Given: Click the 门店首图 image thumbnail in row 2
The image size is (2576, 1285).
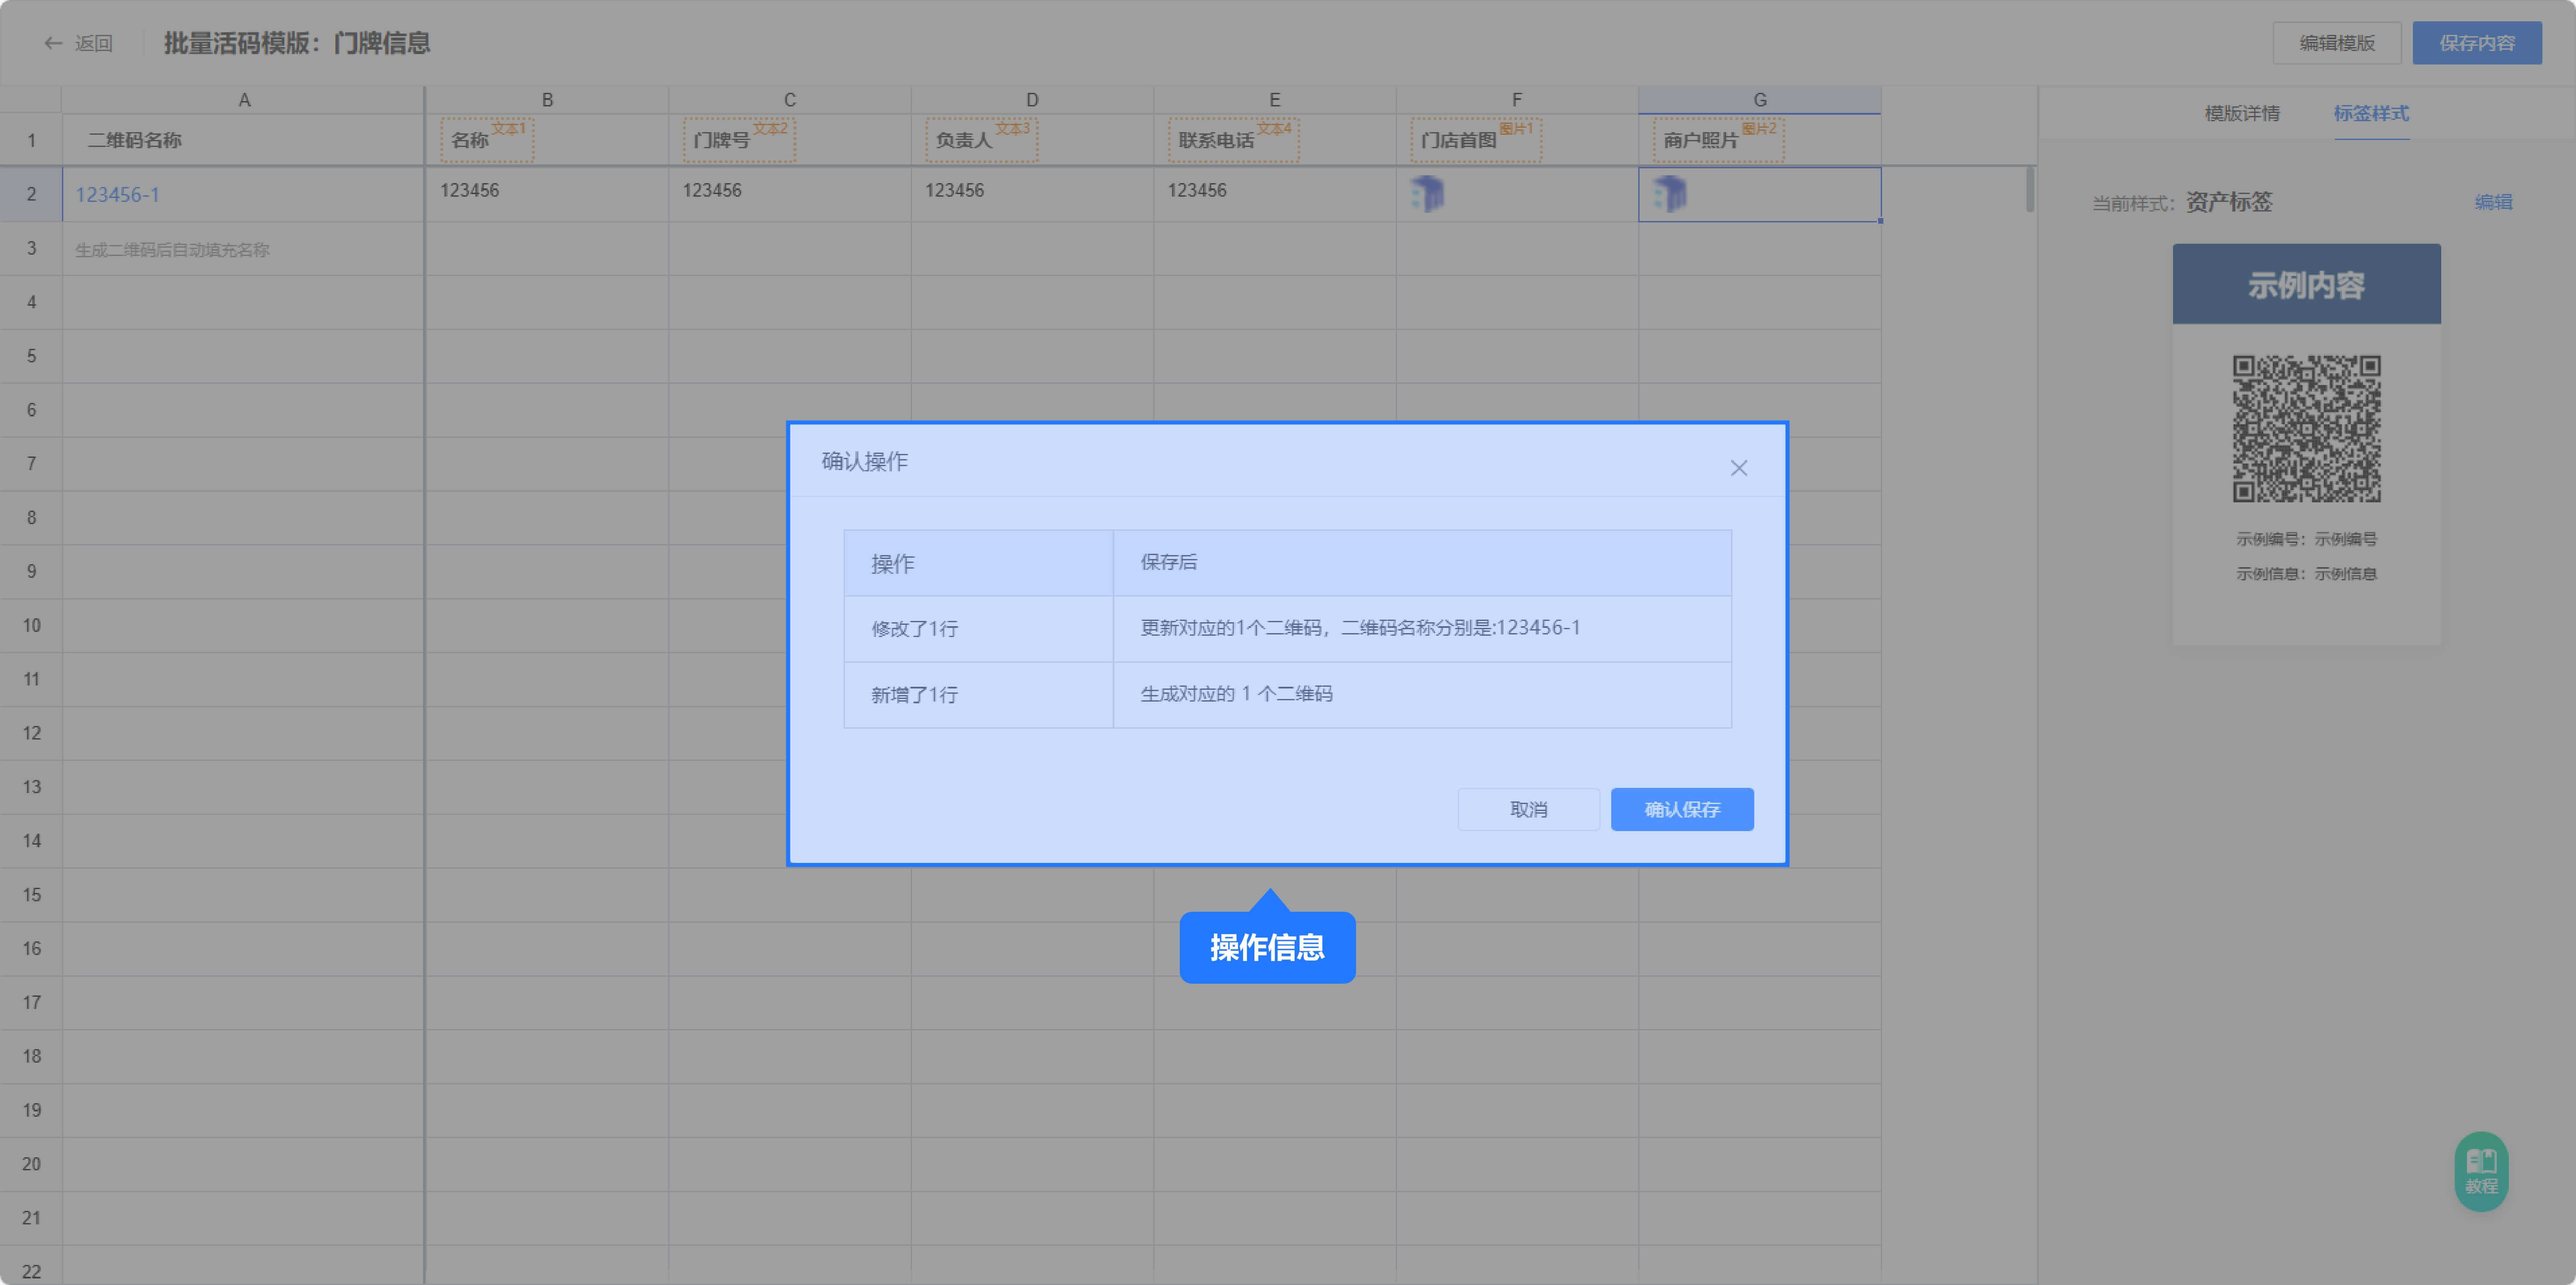Looking at the screenshot, I should click(1427, 194).
